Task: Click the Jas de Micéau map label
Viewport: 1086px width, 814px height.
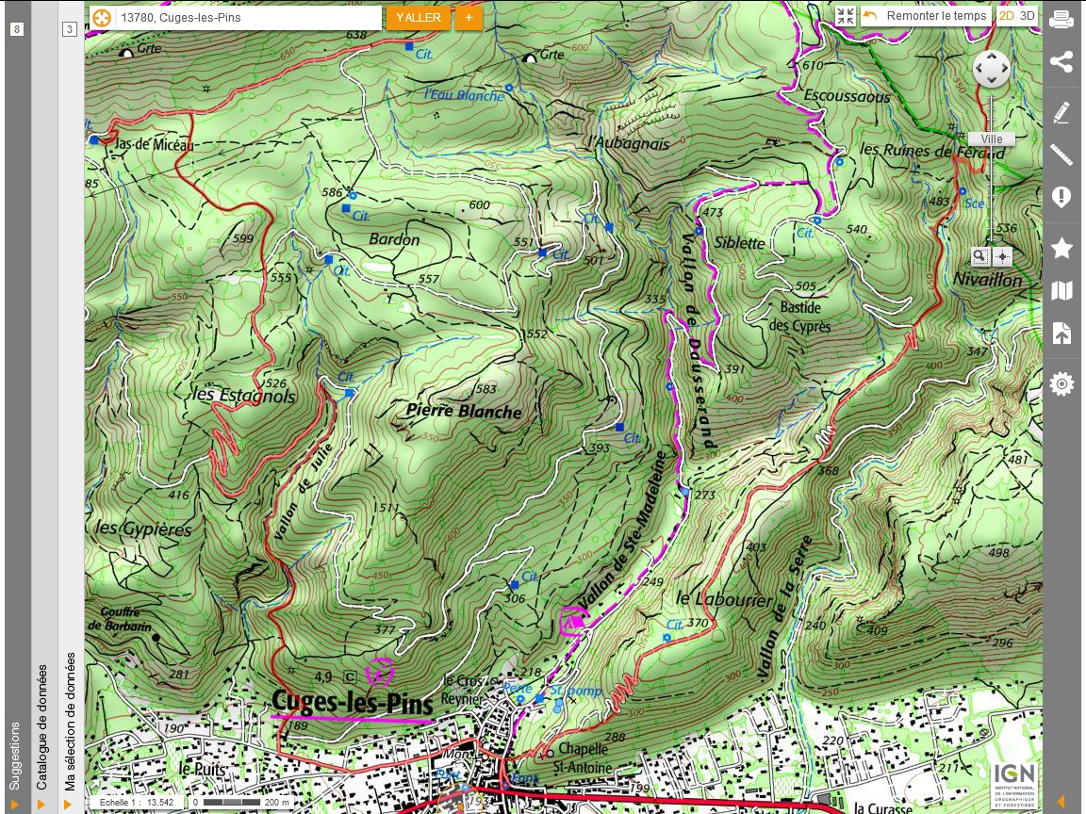Action: point(154,144)
